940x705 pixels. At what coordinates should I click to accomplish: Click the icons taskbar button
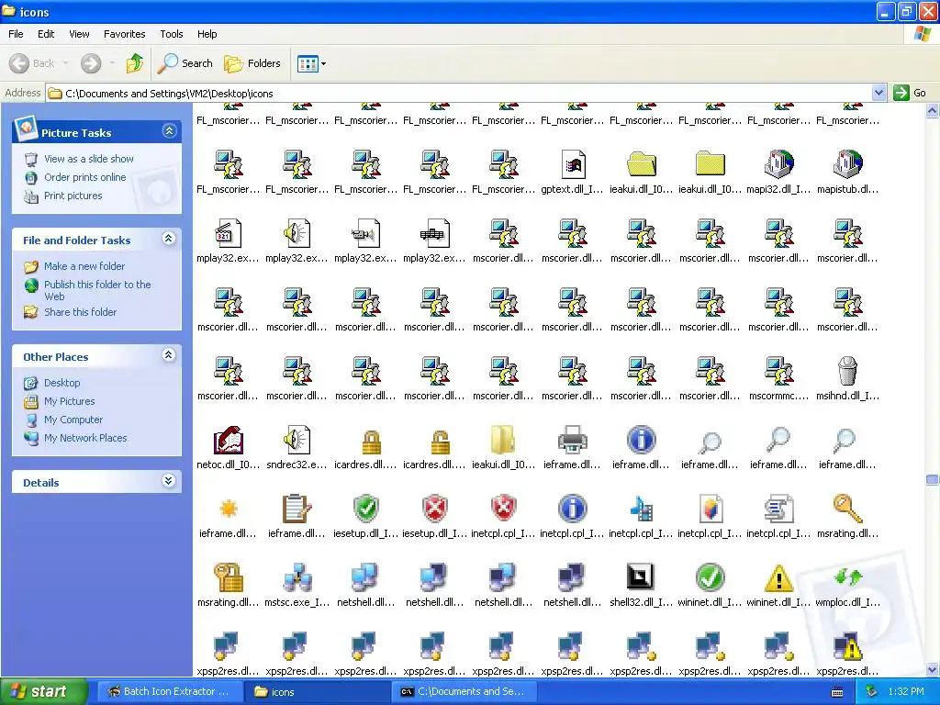[x=317, y=691]
